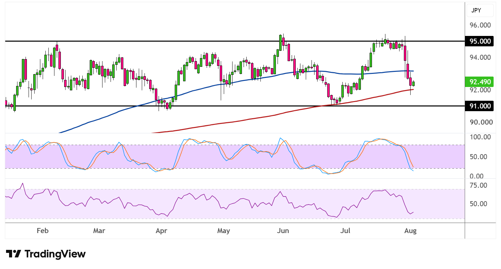501x269 pixels.
Task: Select the Apr month marker on time axis
Action: [162, 231]
